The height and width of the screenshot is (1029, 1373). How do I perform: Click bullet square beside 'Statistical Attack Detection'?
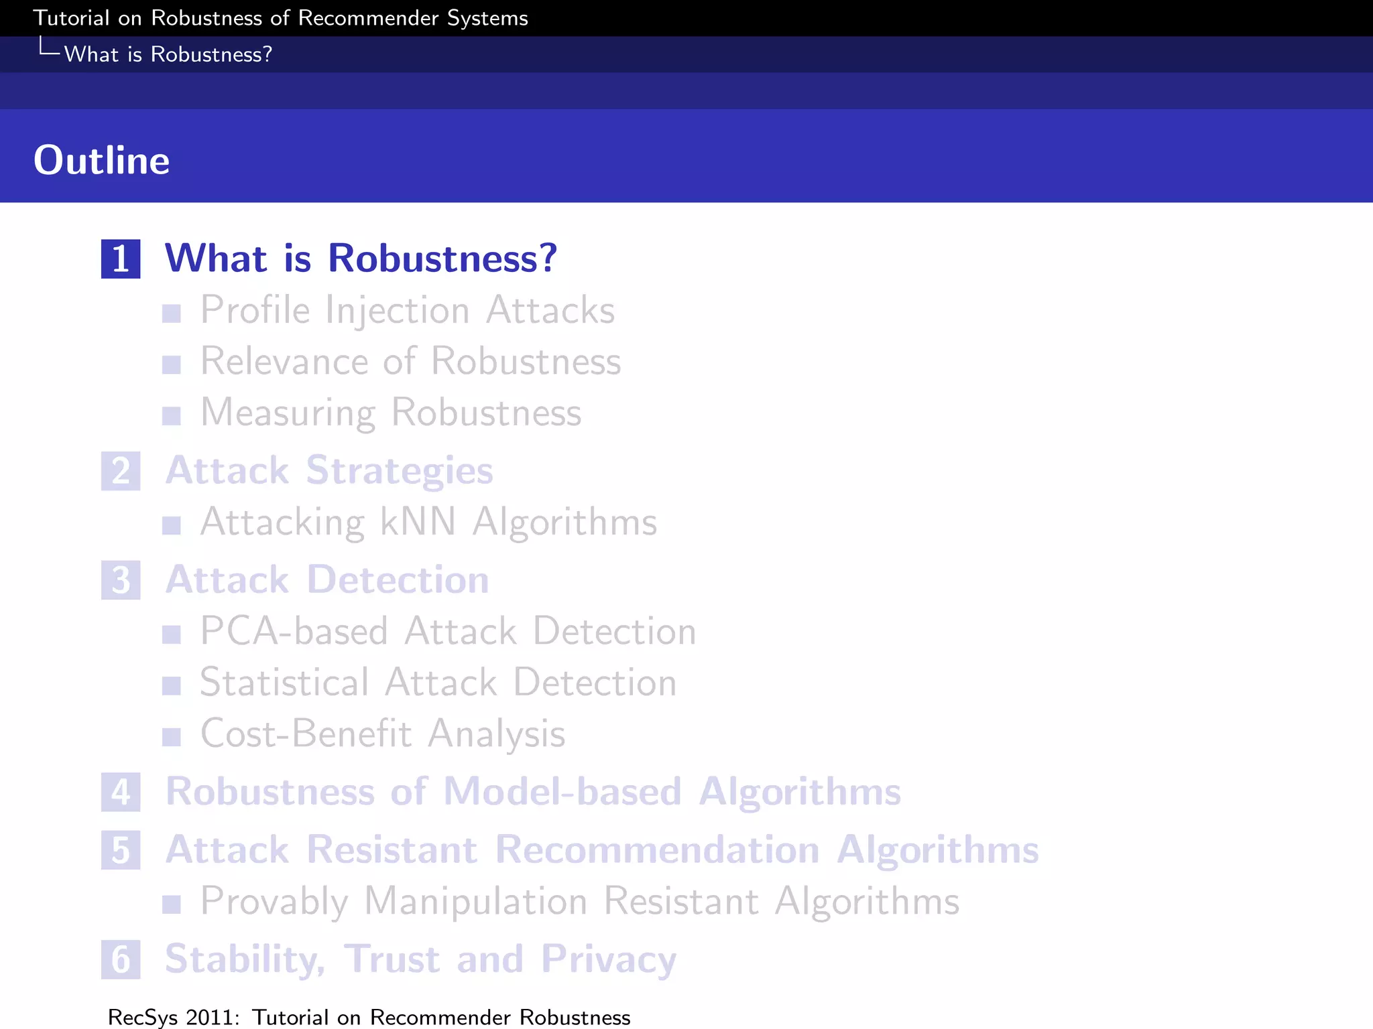172,686
